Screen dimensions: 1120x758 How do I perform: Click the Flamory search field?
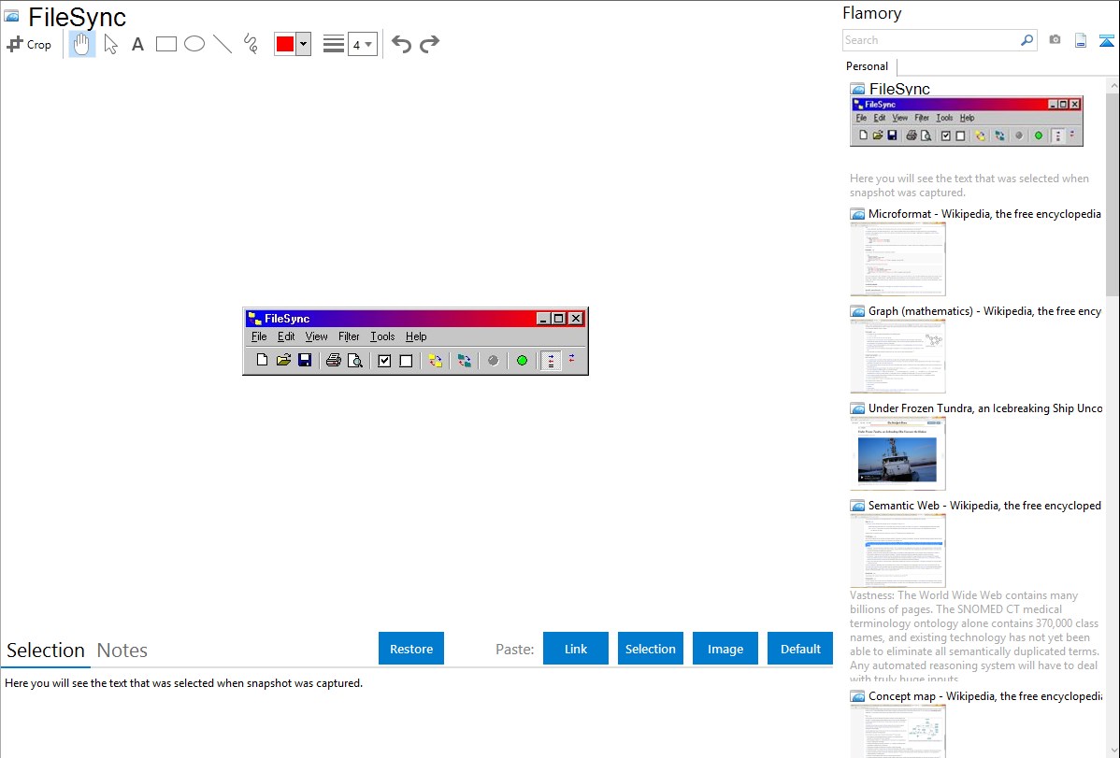(x=930, y=40)
